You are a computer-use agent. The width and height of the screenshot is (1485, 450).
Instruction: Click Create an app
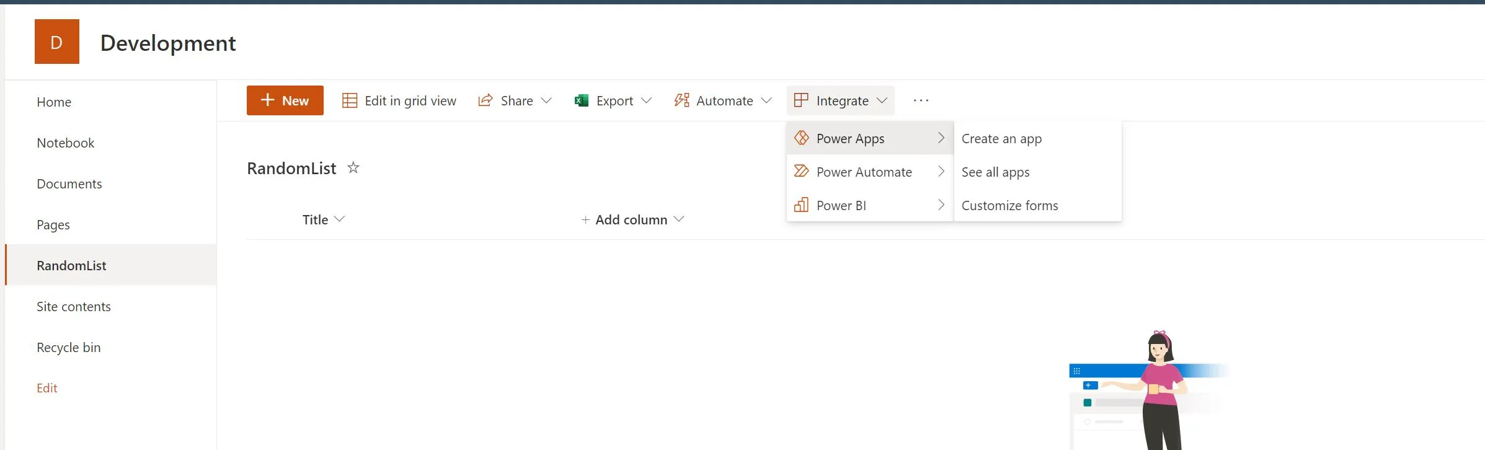pyautogui.click(x=1001, y=138)
